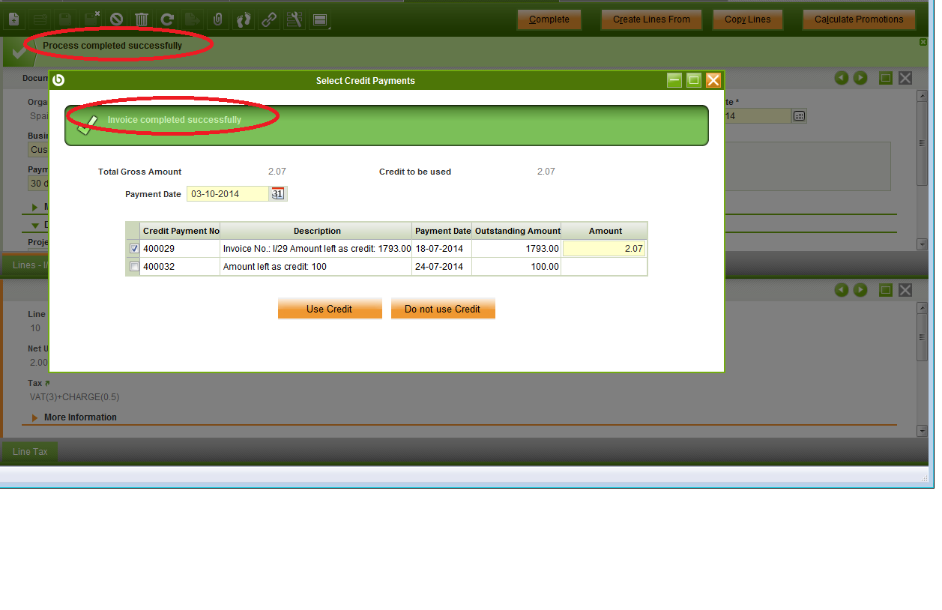Viewport: 942px width, 610px height.
Task: Toggle form/grid view toolbar icon
Action: coord(320,19)
